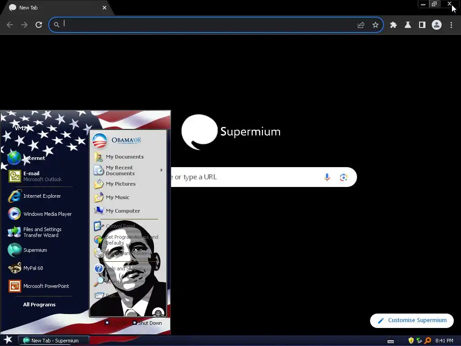Launch Windows Media Player
The image size is (461, 346).
[40, 214]
